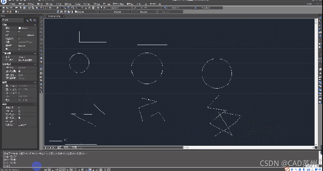
Task: Collapse the first Properties section arrow
Action: tap(35, 25)
